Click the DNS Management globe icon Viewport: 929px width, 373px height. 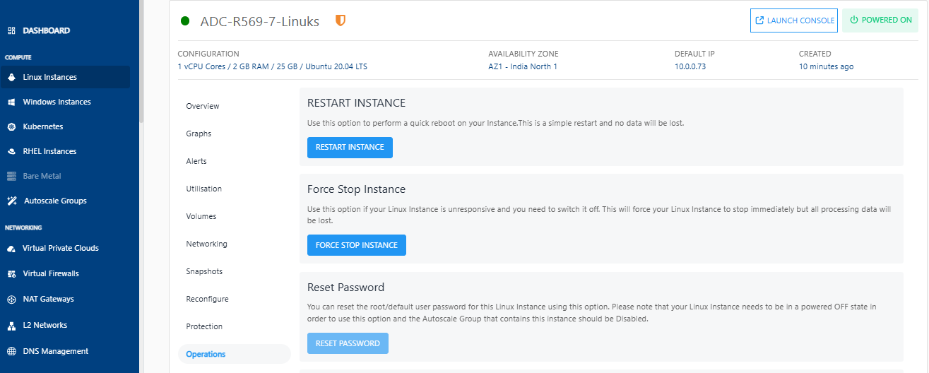(x=11, y=351)
